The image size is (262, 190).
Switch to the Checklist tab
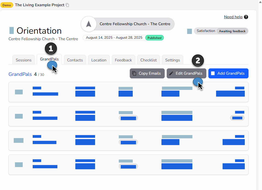click(x=148, y=60)
